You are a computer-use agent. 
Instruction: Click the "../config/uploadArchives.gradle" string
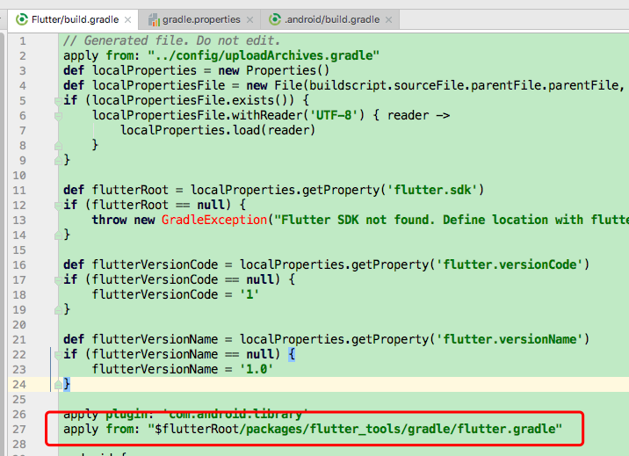click(x=264, y=55)
